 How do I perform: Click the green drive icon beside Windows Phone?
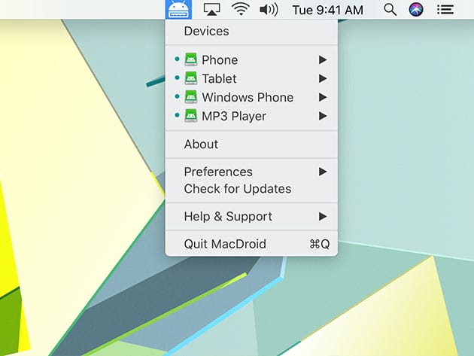coord(190,97)
